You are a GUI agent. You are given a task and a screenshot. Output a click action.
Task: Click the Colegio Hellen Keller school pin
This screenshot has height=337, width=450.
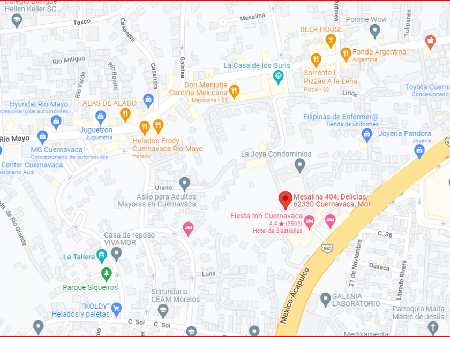[x=17, y=21]
